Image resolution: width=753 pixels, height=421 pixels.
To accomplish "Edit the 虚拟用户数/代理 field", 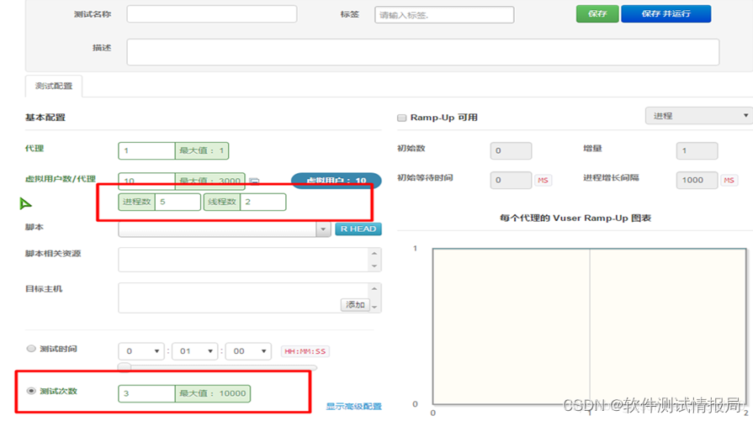I will click(x=146, y=181).
